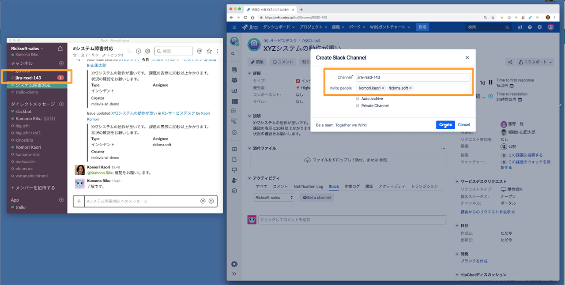
Task: Click the Jira logo
Action: click(250, 27)
